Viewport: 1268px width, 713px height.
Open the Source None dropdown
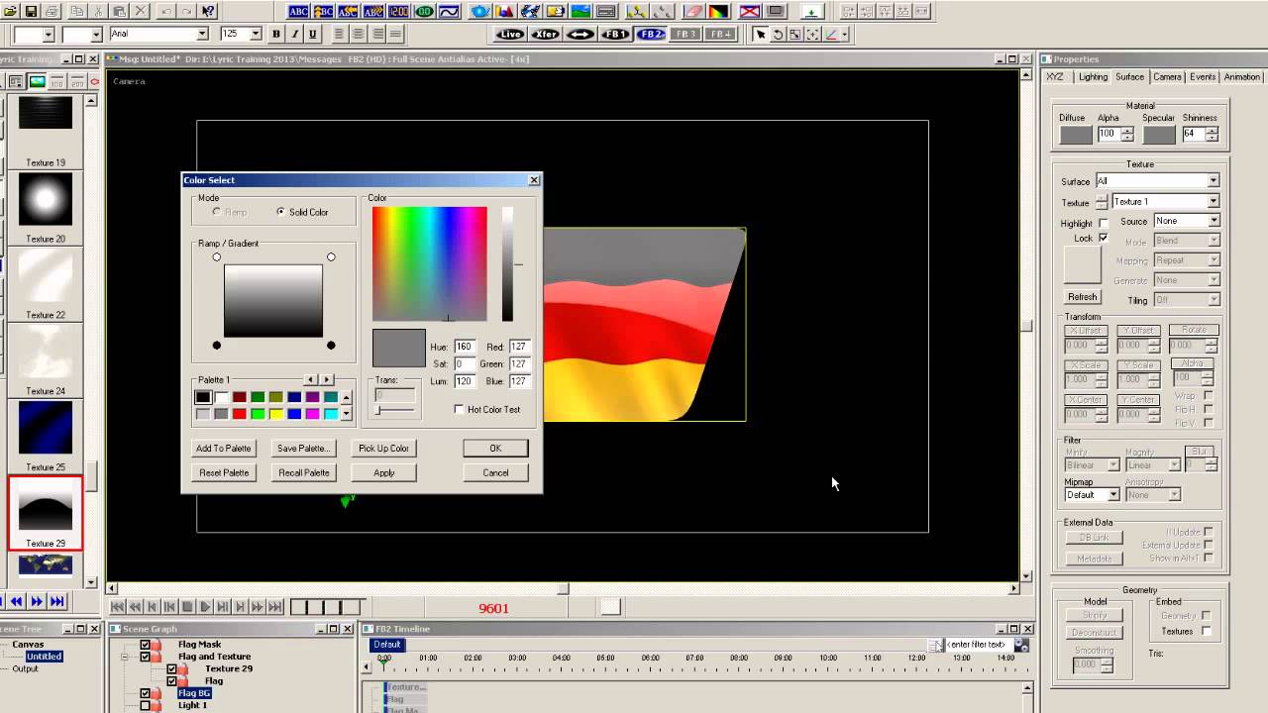1214,221
